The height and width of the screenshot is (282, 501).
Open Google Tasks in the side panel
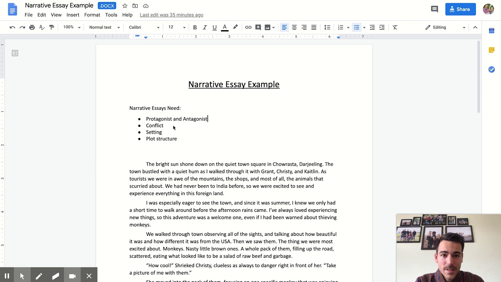[492, 69]
